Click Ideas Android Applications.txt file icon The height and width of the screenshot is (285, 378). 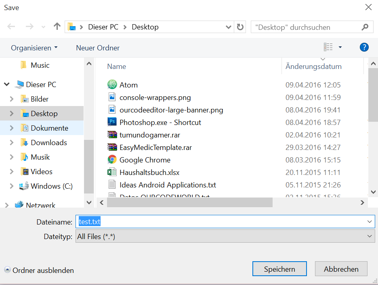(112, 185)
